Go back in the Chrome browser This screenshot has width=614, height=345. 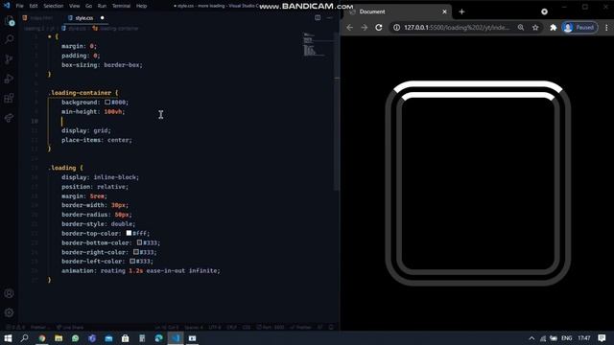(x=349, y=28)
